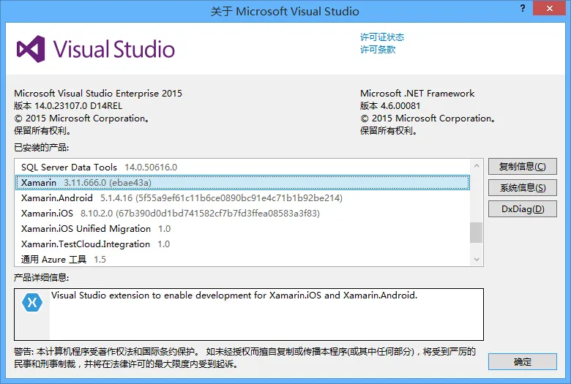This screenshot has height=384, width=571.
Task: Select Xamarin.iOS Unified Migration entry
Action: click(x=86, y=229)
